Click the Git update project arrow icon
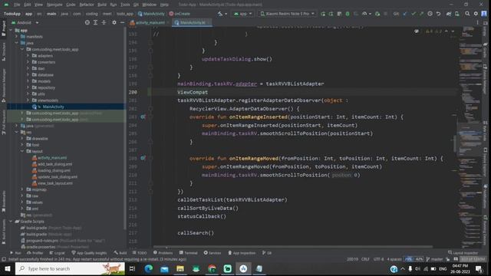491x276 pixels. tap(405, 14)
